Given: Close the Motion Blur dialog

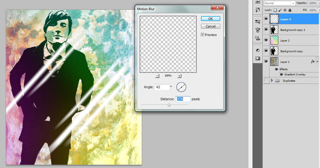Looking at the screenshot, I should pyautogui.click(x=217, y=8).
